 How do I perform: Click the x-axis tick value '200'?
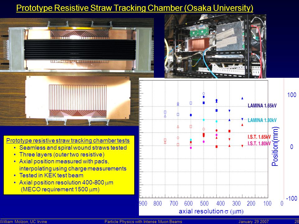pos(251,203)
